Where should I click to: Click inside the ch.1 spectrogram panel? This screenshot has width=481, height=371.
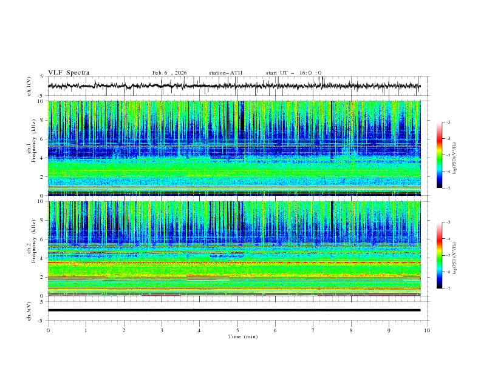click(x=234, y=148)
